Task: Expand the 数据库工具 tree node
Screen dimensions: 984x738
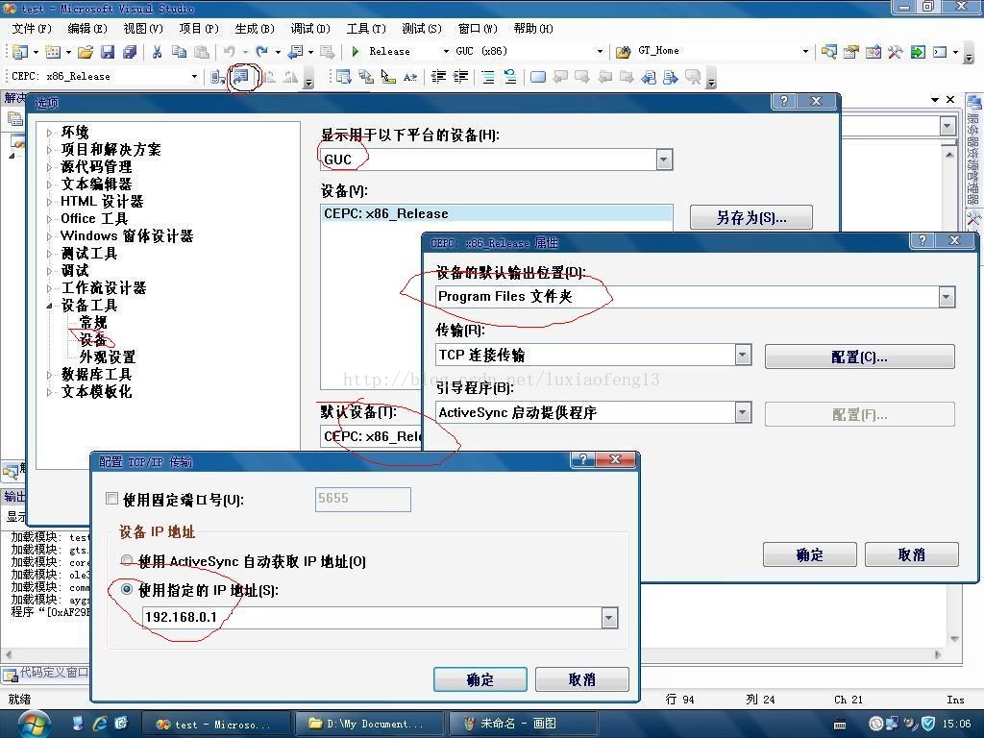Action: pos(50,375)
